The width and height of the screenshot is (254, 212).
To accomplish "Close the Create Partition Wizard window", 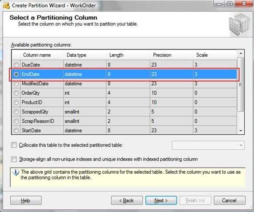I will pyautogui.click(x=244, y=4).
